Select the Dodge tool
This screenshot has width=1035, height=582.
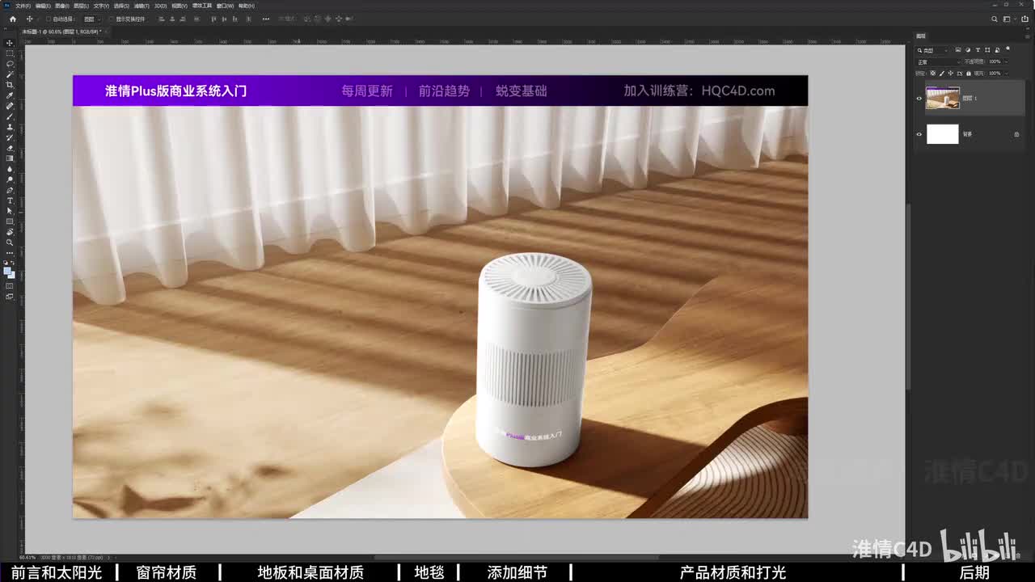point(10,179)
